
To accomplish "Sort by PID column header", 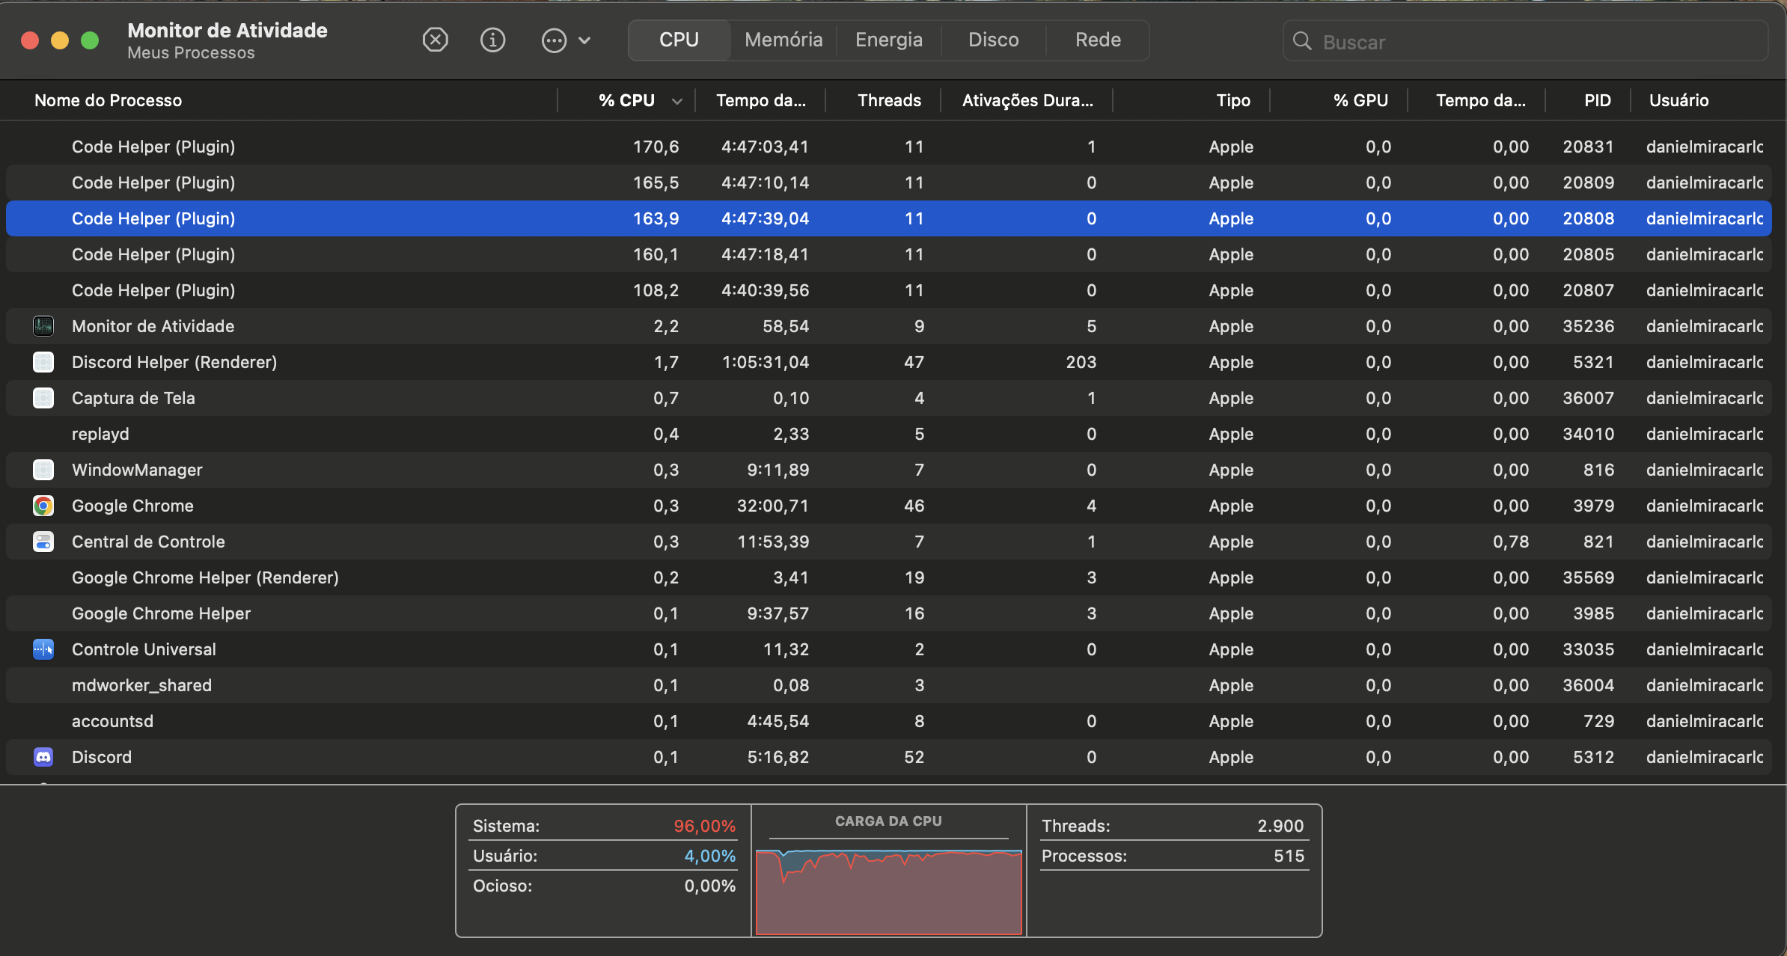I will pyautogui.click(x=1597, y=100).
